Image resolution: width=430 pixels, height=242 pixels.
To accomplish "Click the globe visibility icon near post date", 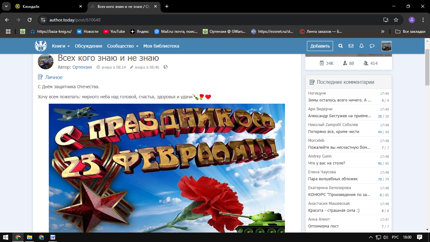I will tap(166, 67).
